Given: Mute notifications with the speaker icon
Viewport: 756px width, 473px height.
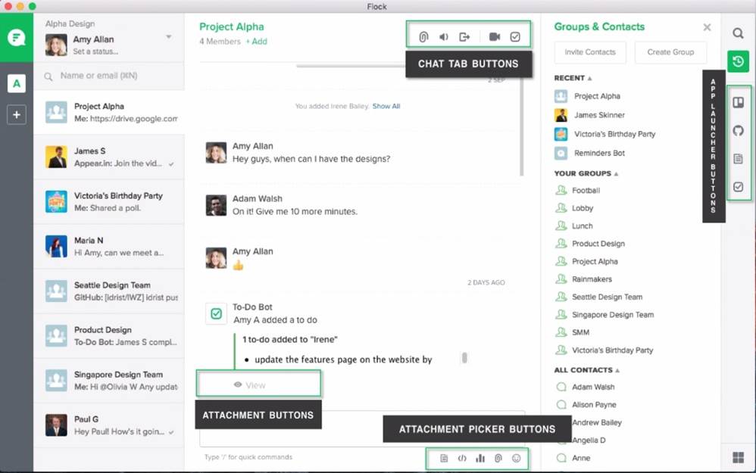Looking at the screenshot, I should tap(444, 37).
